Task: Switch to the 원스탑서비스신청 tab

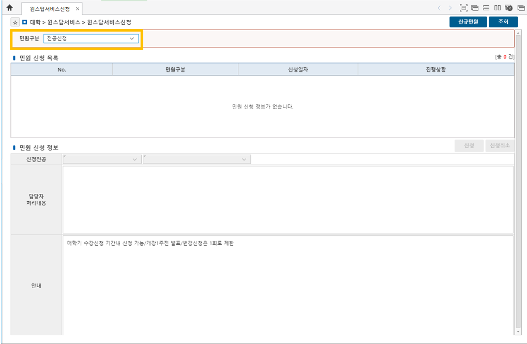Action: click(x=49, y=9)
